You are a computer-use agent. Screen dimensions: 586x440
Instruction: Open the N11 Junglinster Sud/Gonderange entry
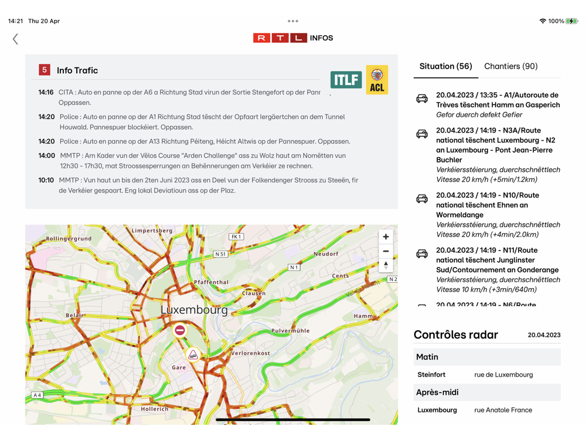(488, 270)
